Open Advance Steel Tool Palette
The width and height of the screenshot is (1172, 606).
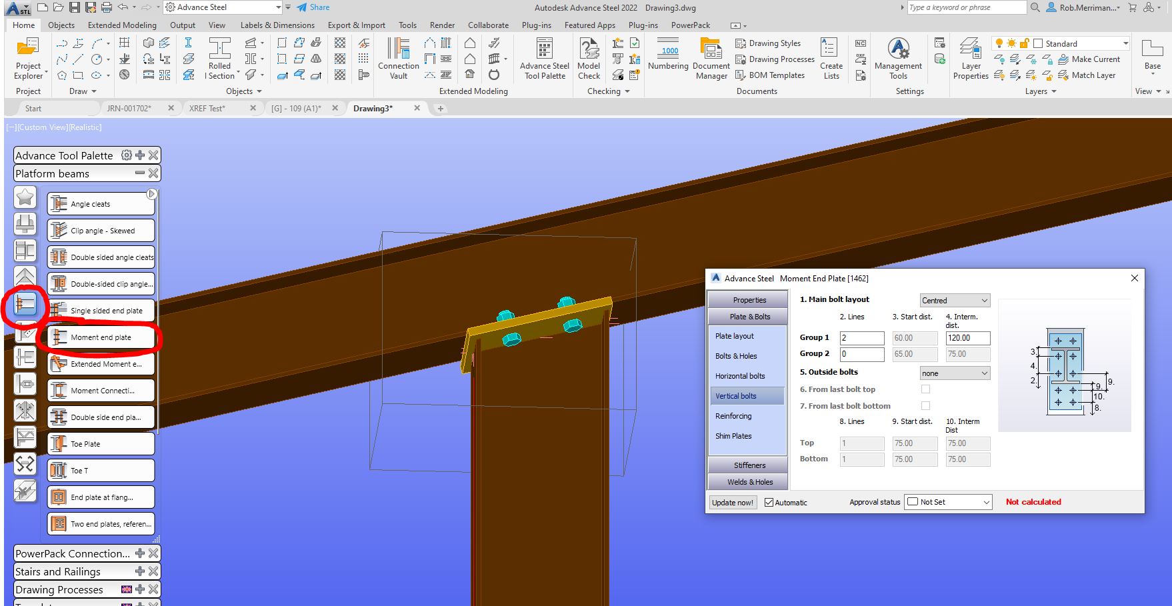pyautogui.click(x=544, y=59)
